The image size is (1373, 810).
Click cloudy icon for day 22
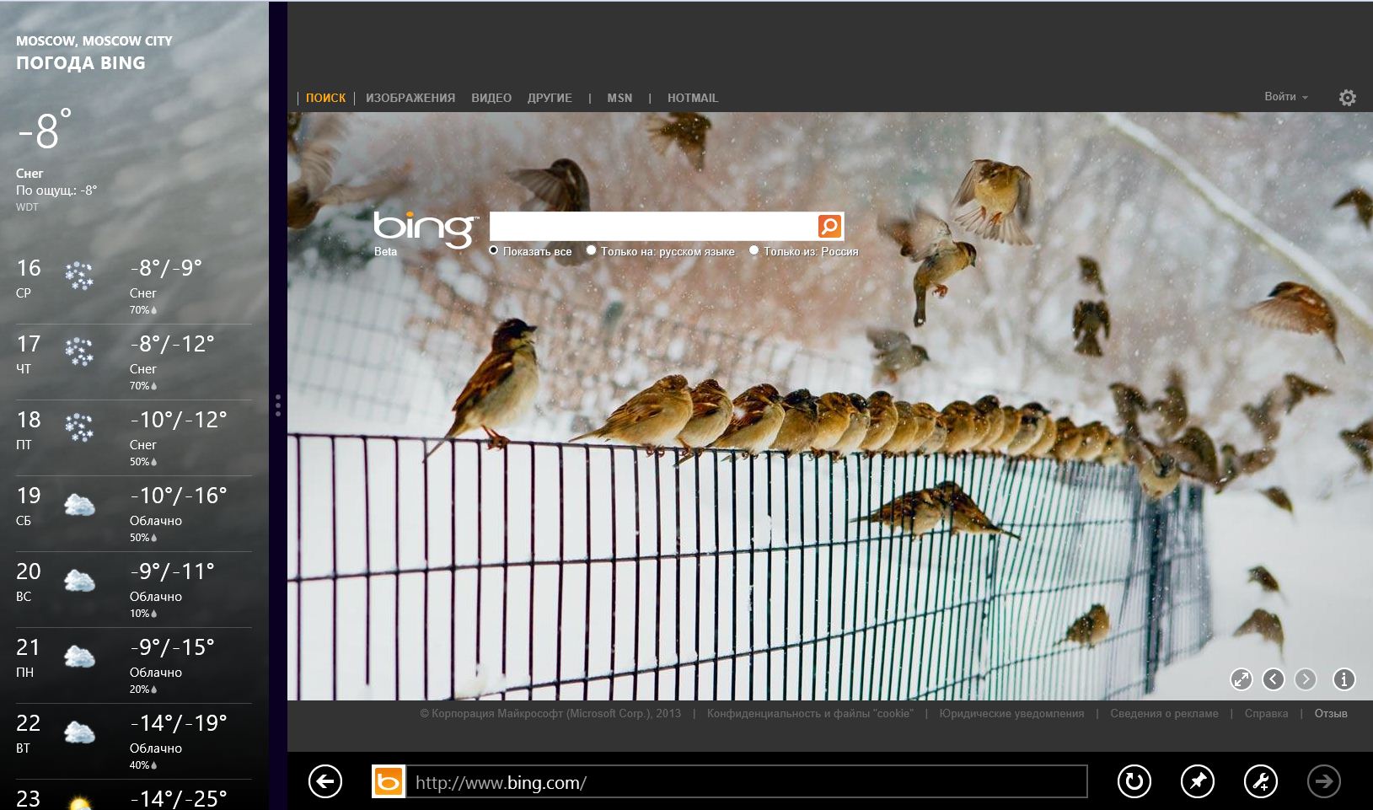pyautogui.click(x=79, y=732)
